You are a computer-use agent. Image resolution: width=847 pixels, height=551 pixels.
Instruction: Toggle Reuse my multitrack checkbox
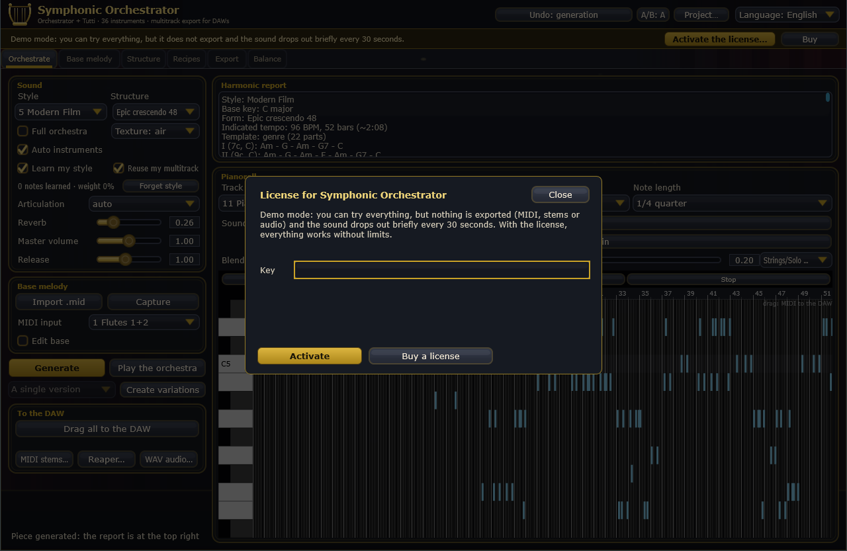[118, 168]
